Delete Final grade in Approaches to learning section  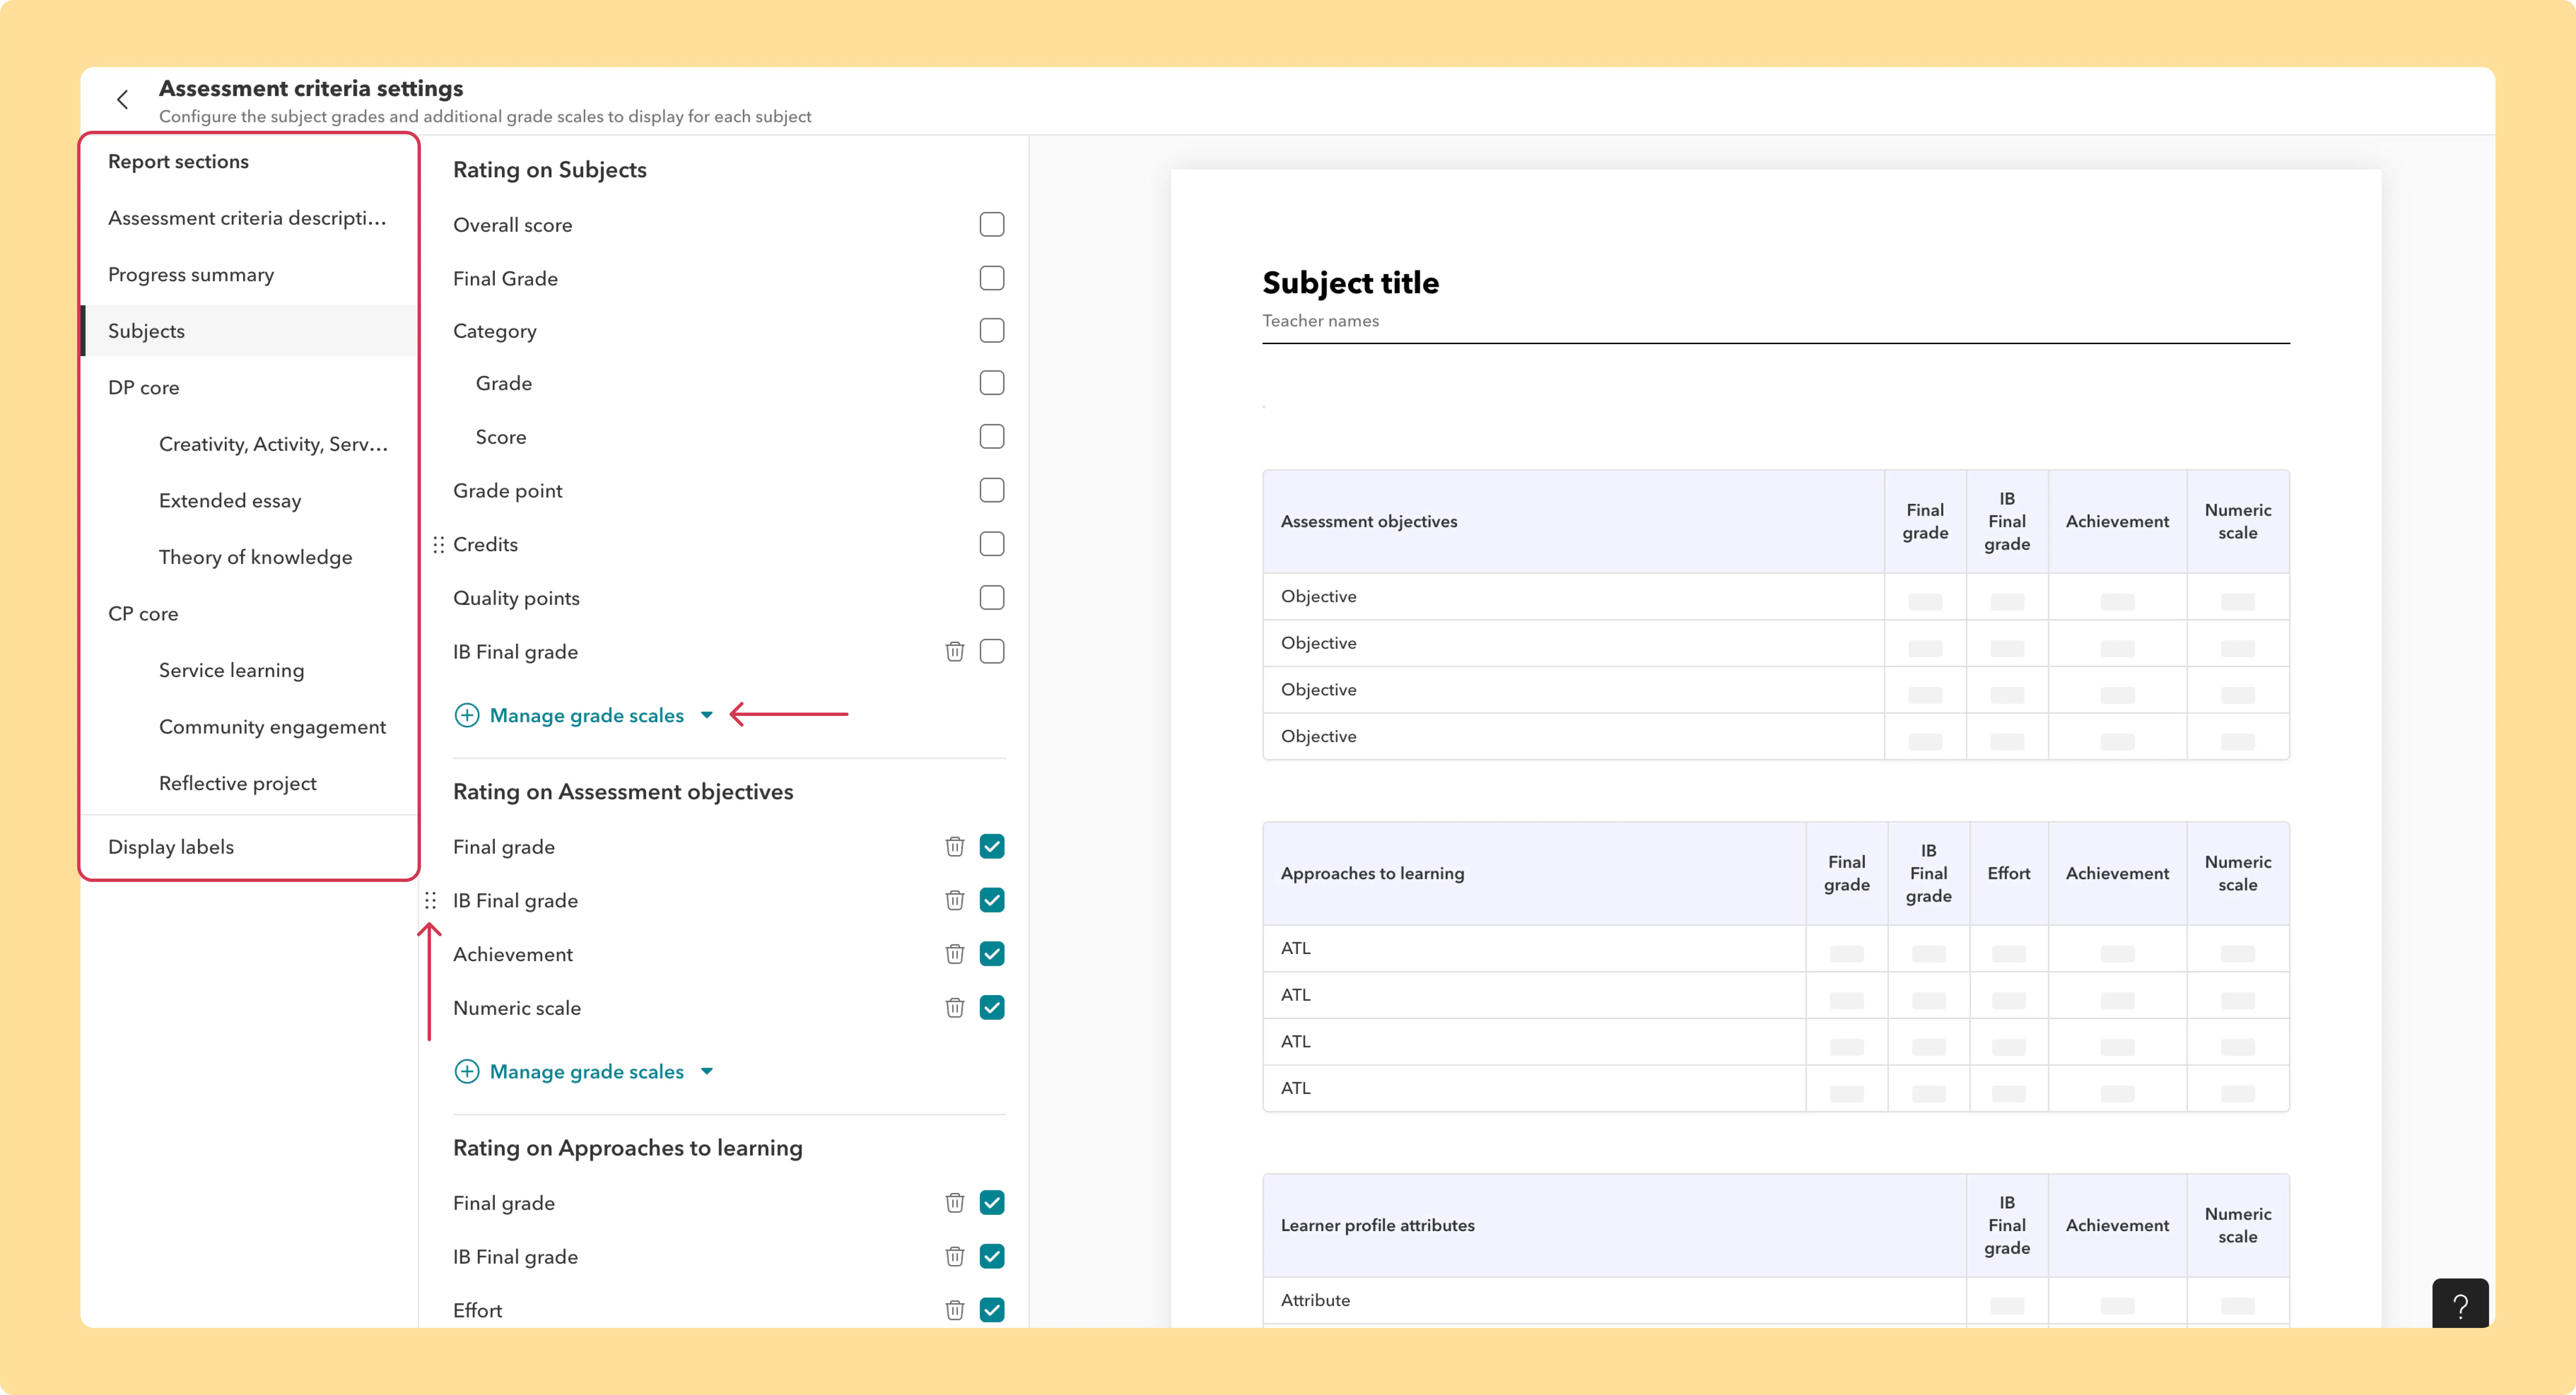pyautogui.click(x=955, y=1203)
